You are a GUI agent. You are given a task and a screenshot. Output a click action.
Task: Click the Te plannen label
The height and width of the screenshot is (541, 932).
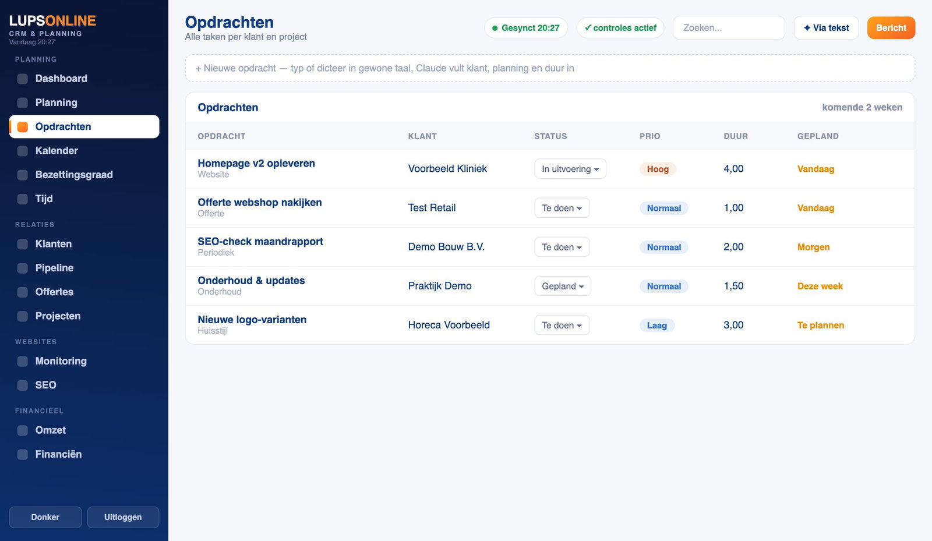tap(821, 325)
